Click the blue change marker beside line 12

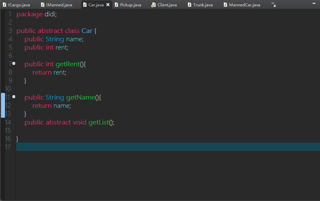click(3, 105)
